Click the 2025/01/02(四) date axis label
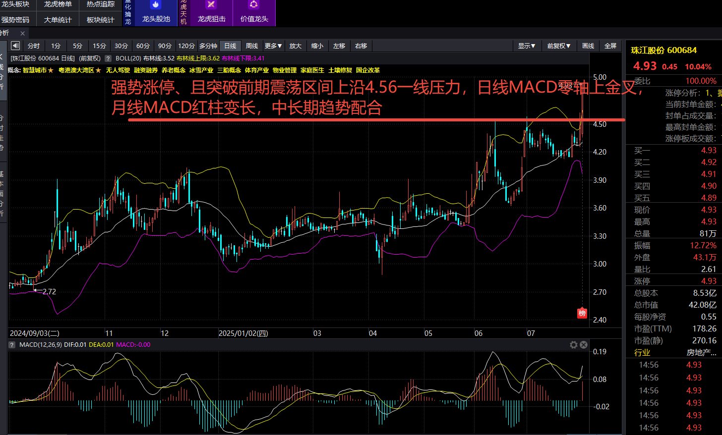 tap(243, 333)
